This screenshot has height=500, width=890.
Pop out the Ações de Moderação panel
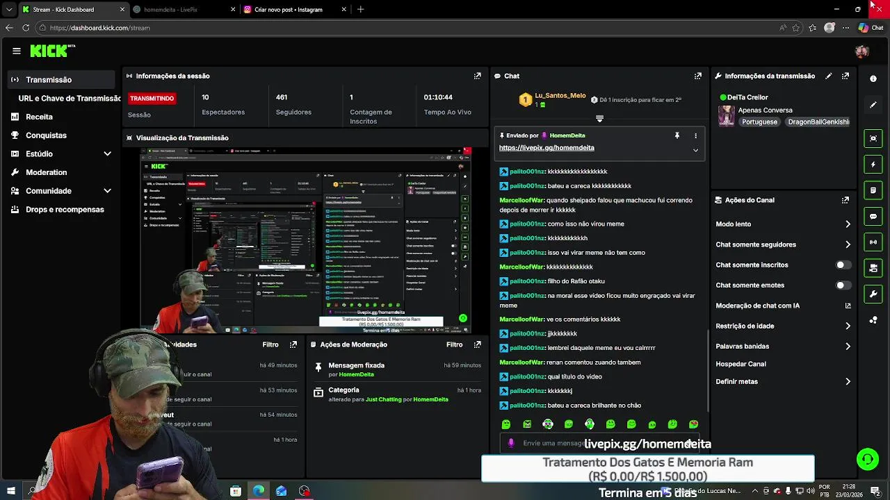(x=478, y=344)
